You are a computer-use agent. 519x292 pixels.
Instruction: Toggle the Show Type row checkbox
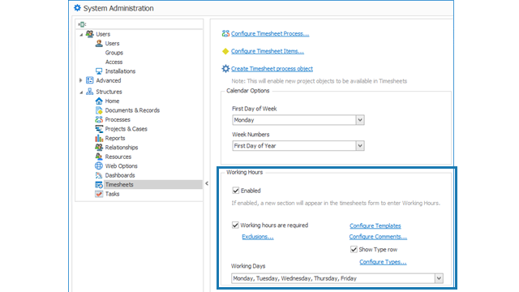(354, 249)
